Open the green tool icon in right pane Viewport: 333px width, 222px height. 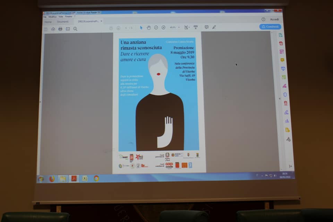(284, 77)
